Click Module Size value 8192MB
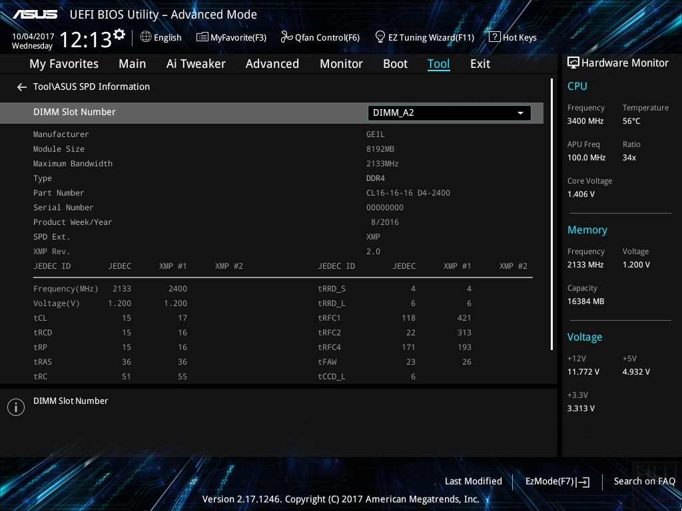The image size is (682, 511). click(x=380, y=149)
